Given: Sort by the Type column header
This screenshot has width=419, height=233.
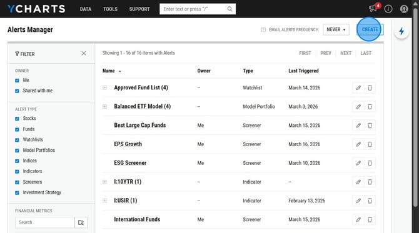Looking at the screenshot, I should click(x=248, y=71).
